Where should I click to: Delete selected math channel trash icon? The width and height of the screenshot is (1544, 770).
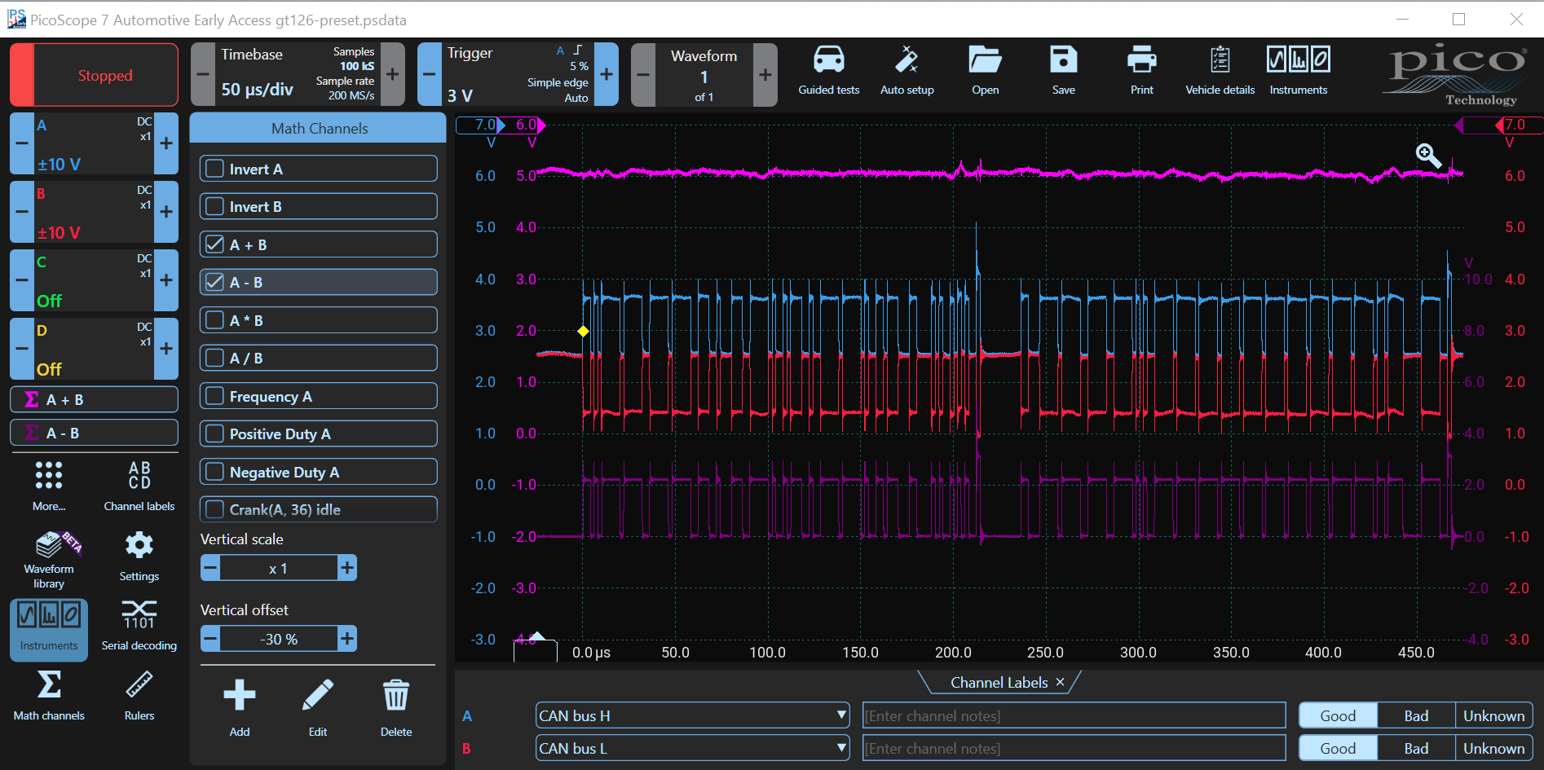click(x=396, y=707)
